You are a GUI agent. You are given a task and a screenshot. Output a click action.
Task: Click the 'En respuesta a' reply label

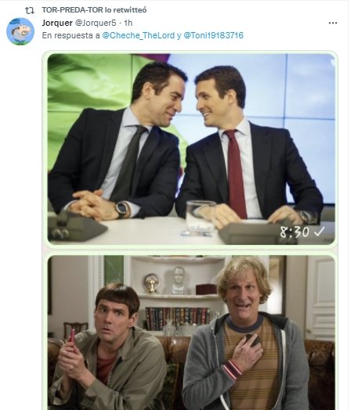pyautogui.click(x=71, y=35)
